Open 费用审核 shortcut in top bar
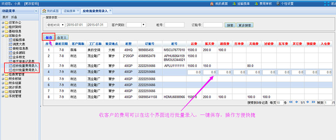 click(263, 4)
